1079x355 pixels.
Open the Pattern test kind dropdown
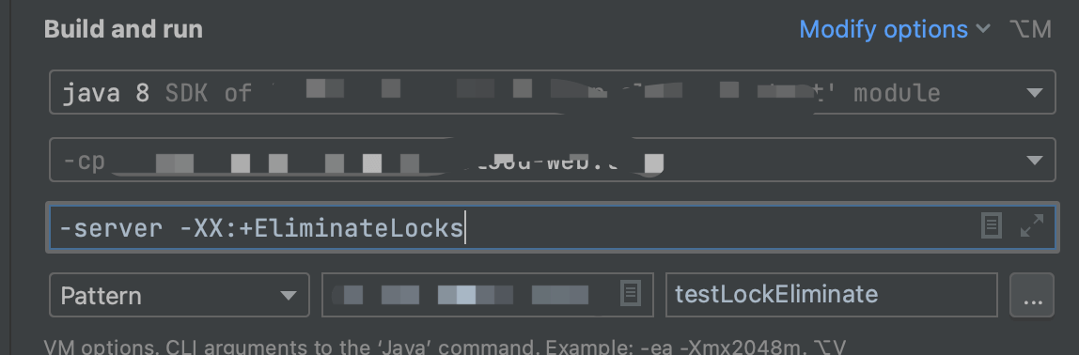180,295
